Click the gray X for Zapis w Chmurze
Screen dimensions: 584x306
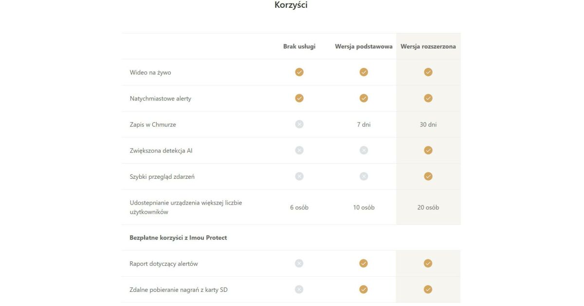[299, 124]
